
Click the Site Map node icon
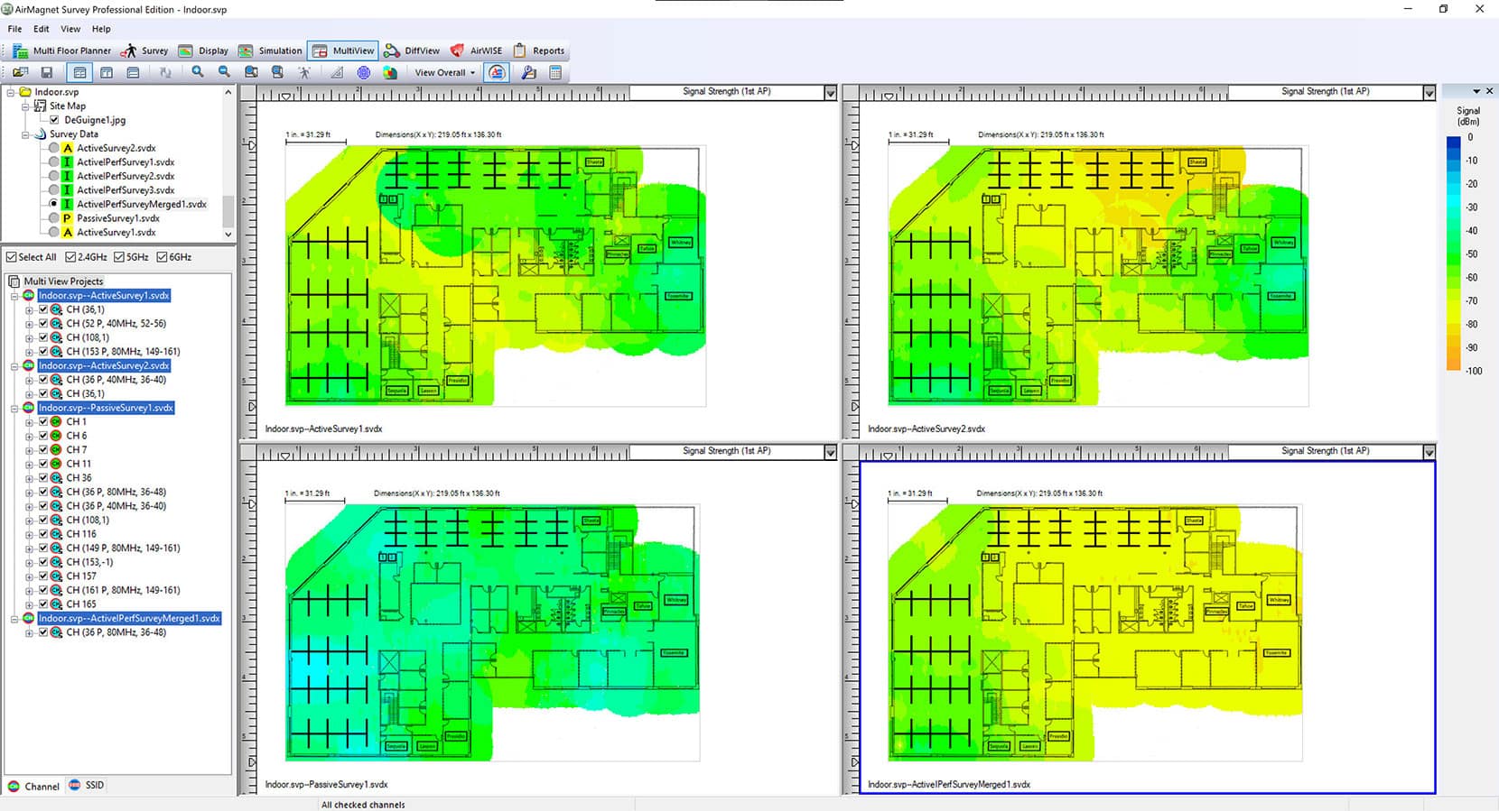tap(40, 106)
